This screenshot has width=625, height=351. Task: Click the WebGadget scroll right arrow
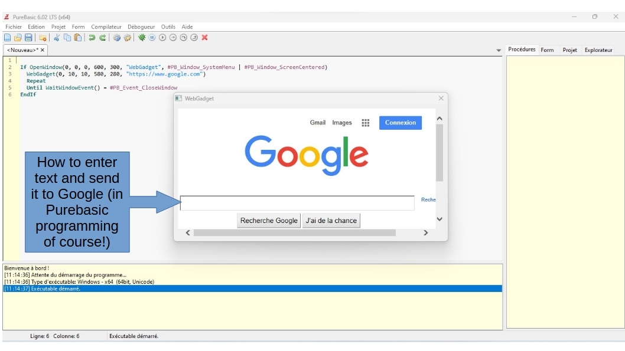(x=425, y=233)
